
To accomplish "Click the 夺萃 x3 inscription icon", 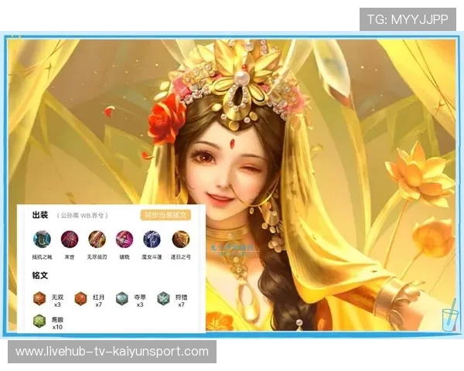I will (x=122, y=298).
